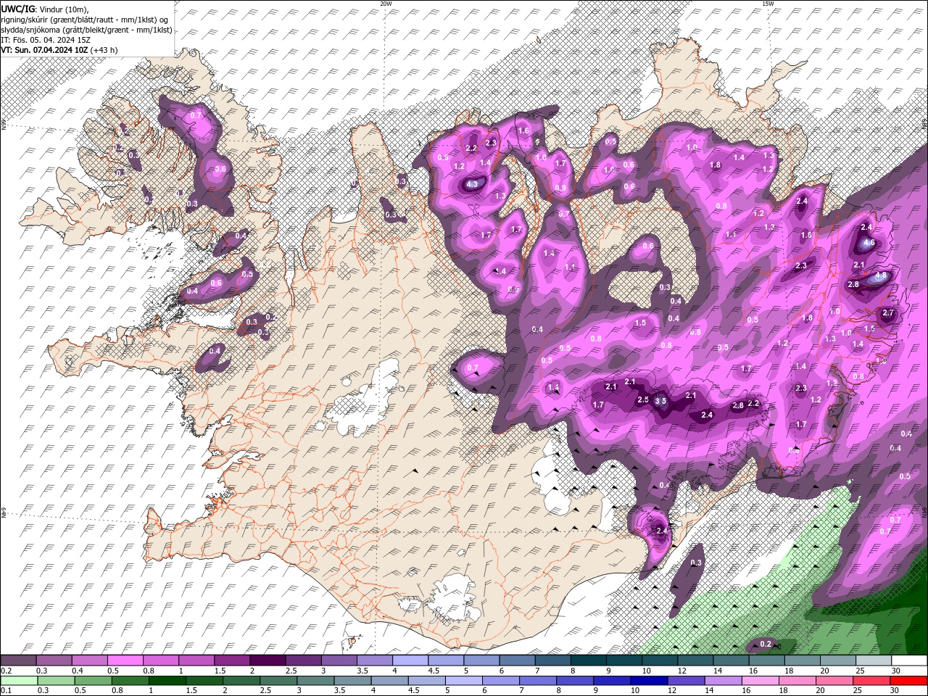Click bright pink 0.5 swatch in snow legend

pyautogui.click(x=125, y=660)
